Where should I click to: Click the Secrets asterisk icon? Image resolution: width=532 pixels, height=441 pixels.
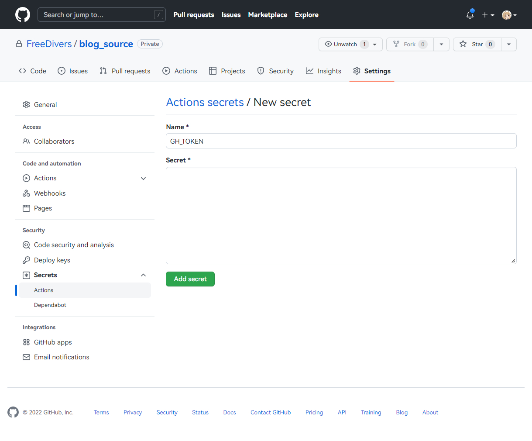pos(26,275)
